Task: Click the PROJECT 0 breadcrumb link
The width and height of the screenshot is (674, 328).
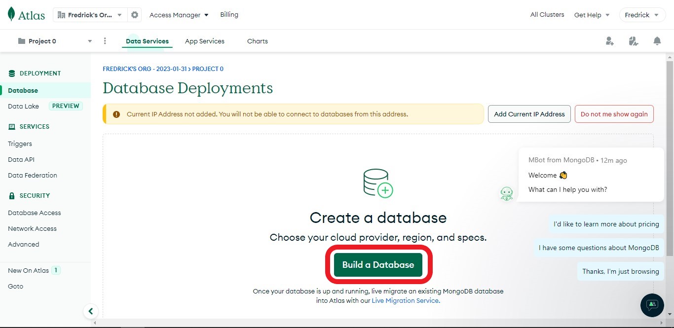Action: coord(208,69)
